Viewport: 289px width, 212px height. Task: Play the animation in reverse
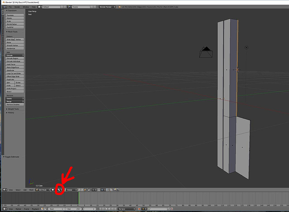click(106, 209)
